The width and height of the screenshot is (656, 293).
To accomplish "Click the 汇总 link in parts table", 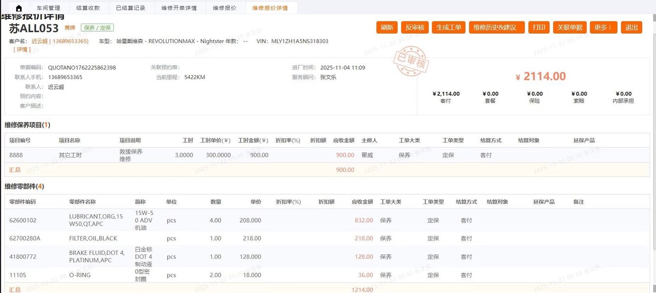I will click(x=15, y=290).
